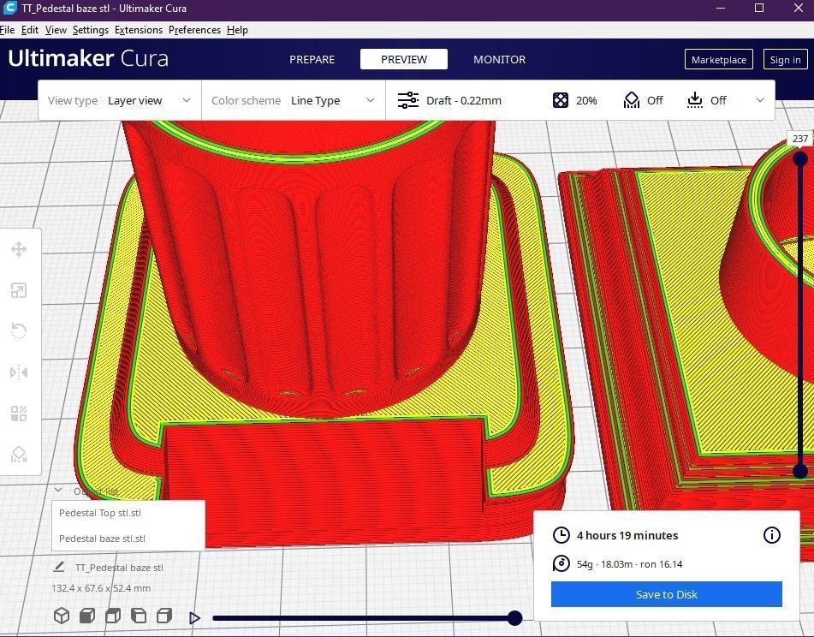Switch to the PREVIEW stage

pos(404,59)
